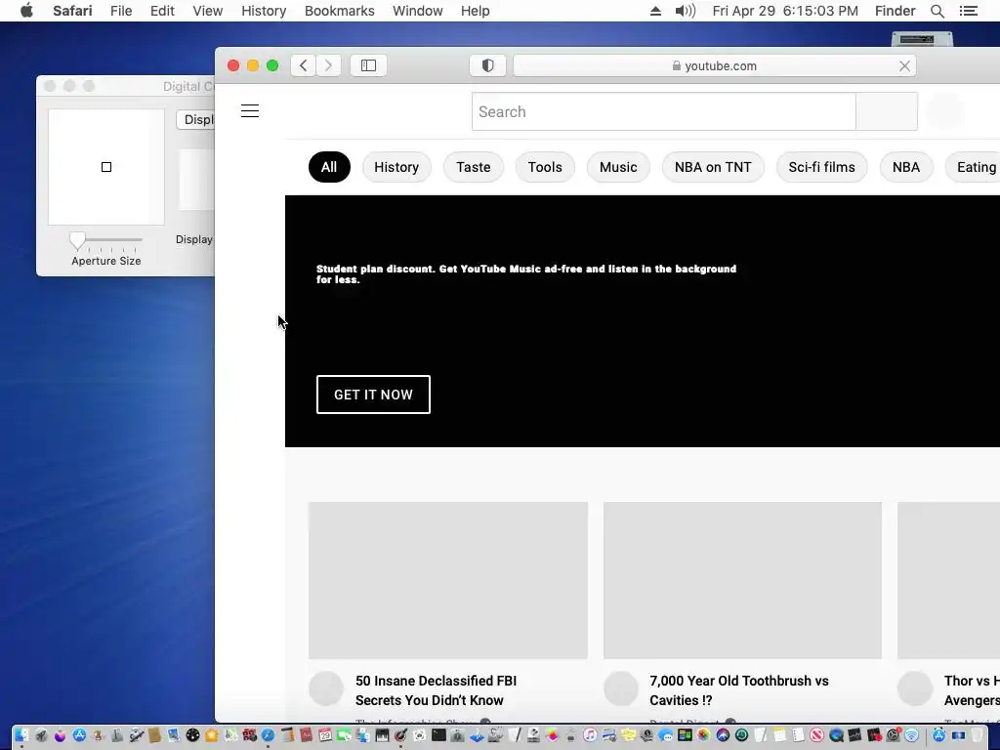Image resolution: width=1000 pixels, height=750 pixels.
Task: Open the Safari menu
Action: [x=72, y=11]
